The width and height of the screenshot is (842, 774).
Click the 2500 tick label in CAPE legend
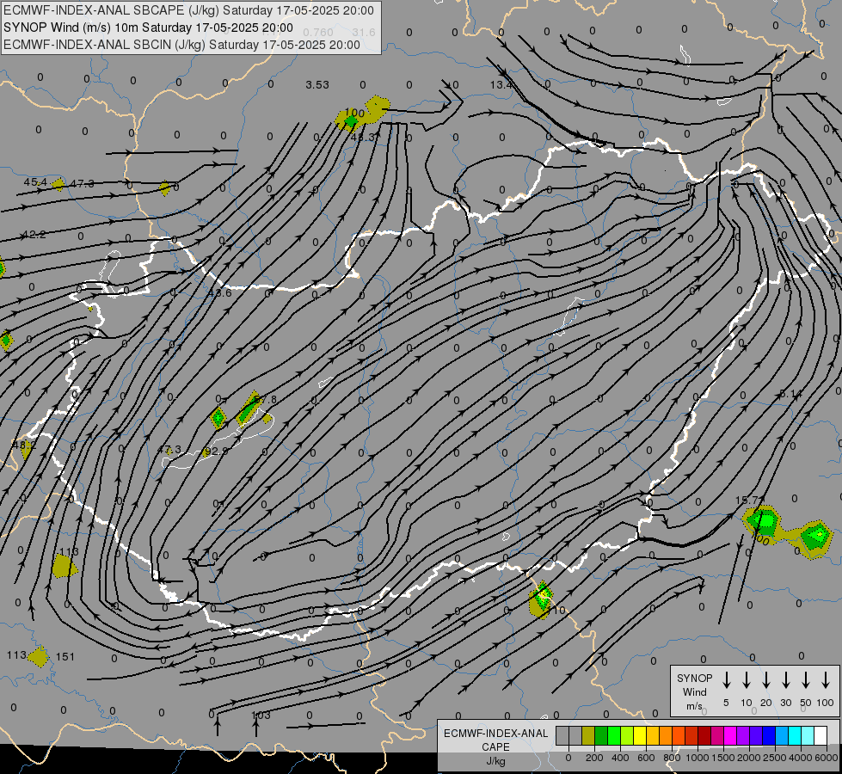(775, 758)
